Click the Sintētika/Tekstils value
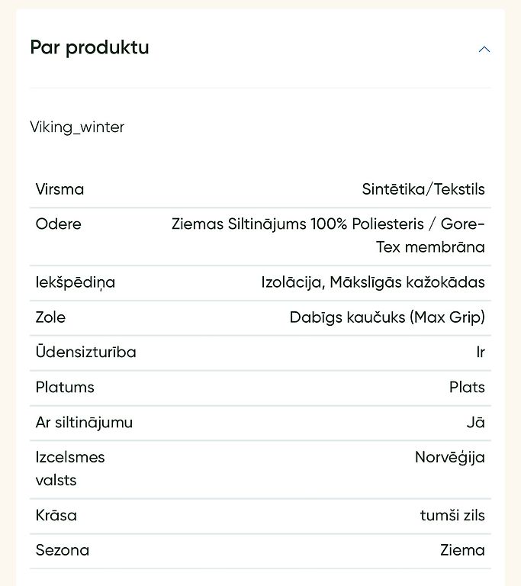 tap(423, 189)
